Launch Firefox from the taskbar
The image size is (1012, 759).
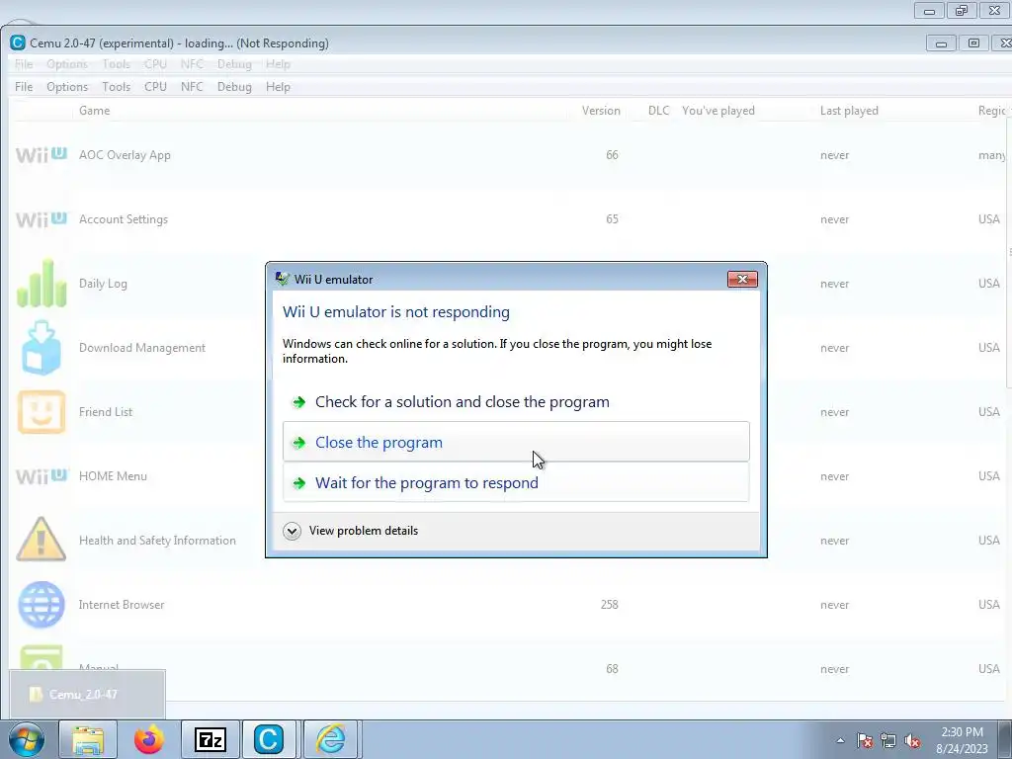coord(149,739)
